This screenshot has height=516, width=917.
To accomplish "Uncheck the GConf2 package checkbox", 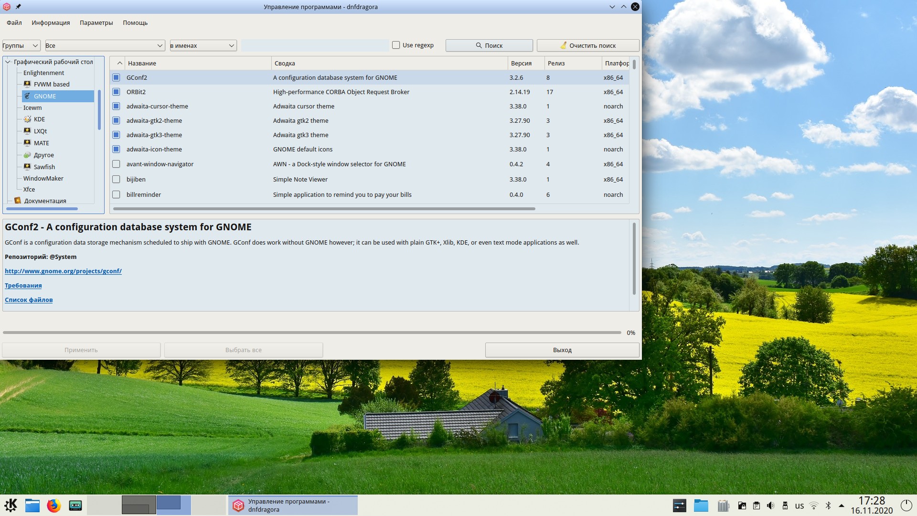I will coord(116,77).
